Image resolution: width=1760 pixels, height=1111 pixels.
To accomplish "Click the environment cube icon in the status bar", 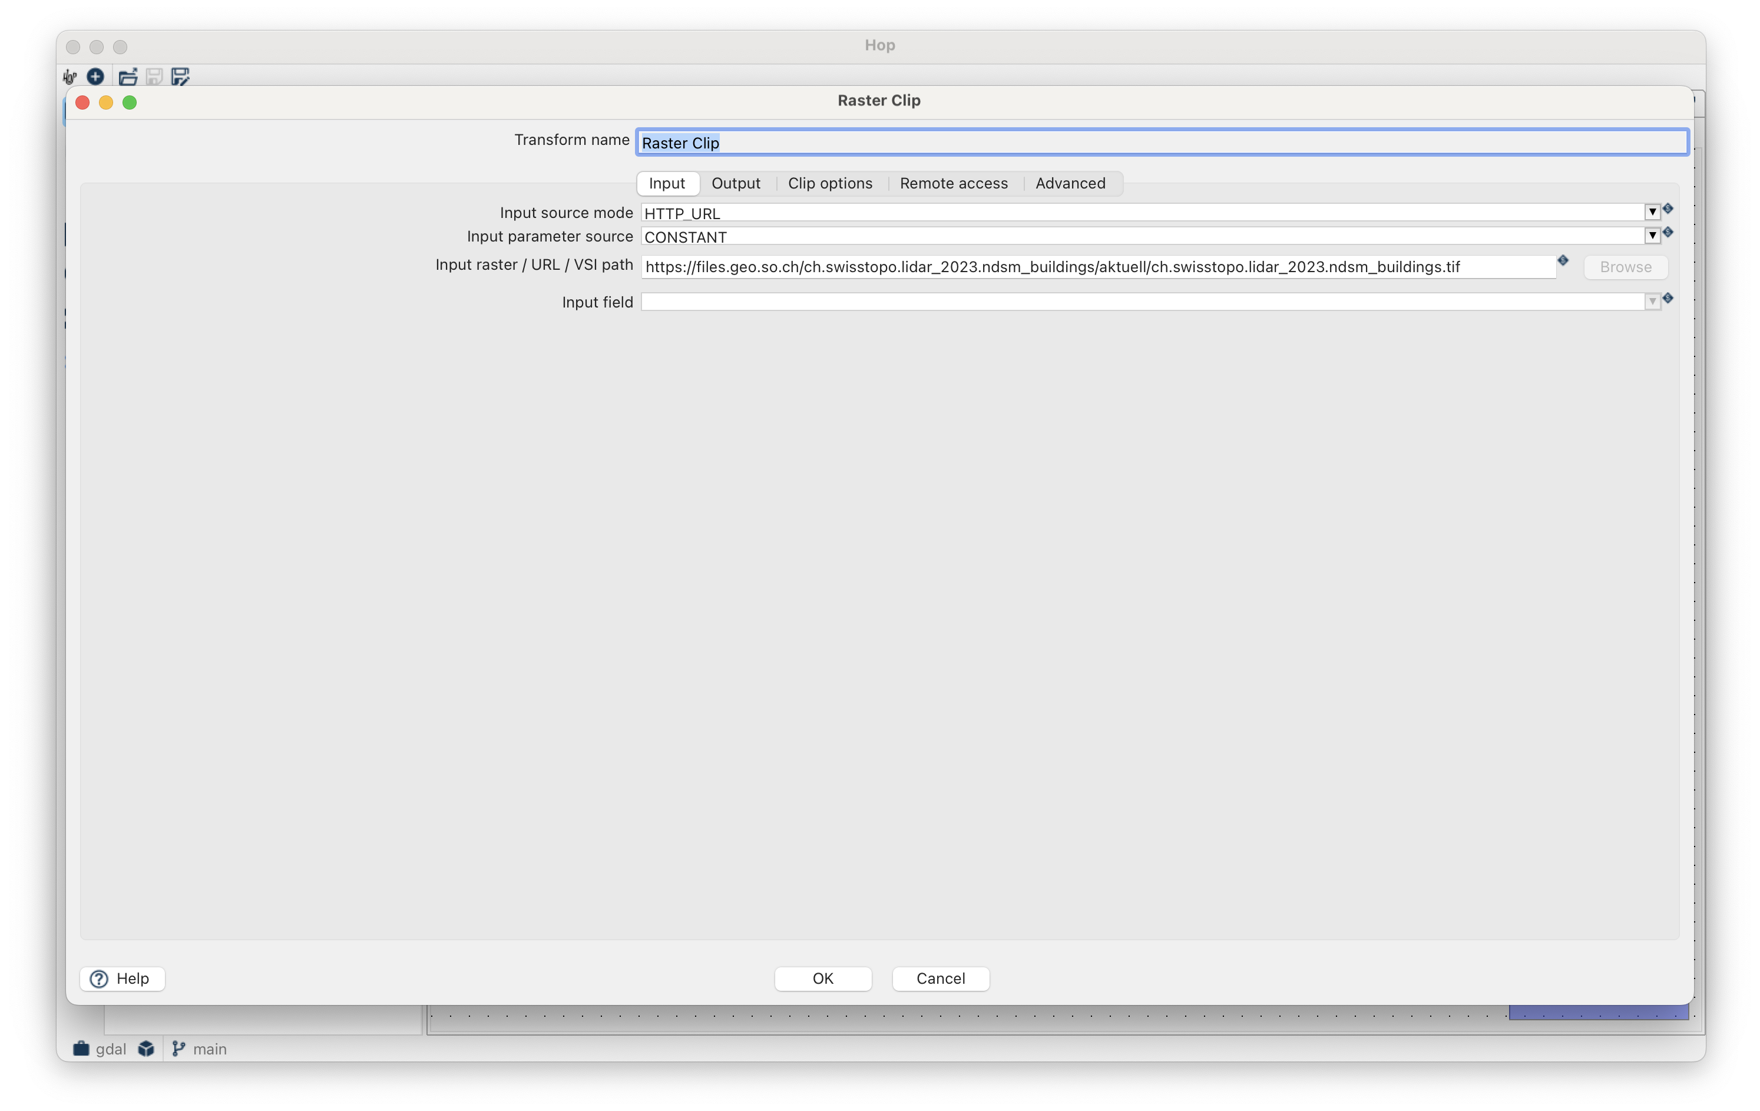I will point(146,1049).
